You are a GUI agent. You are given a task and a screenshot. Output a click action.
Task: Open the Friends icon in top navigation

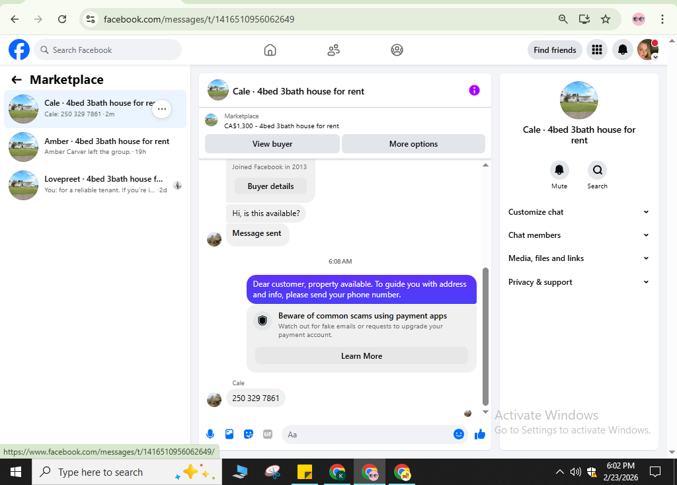[333, 50]
